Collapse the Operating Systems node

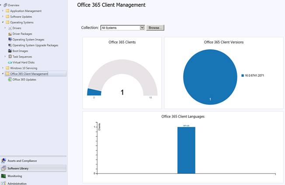click(3, 22)
